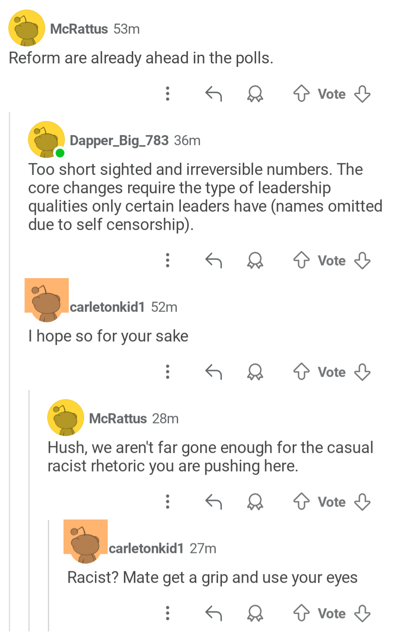This screenshot has width=404, height=633.
Task: Give award to Dapper_Big_783's comment
Action: 255,261
